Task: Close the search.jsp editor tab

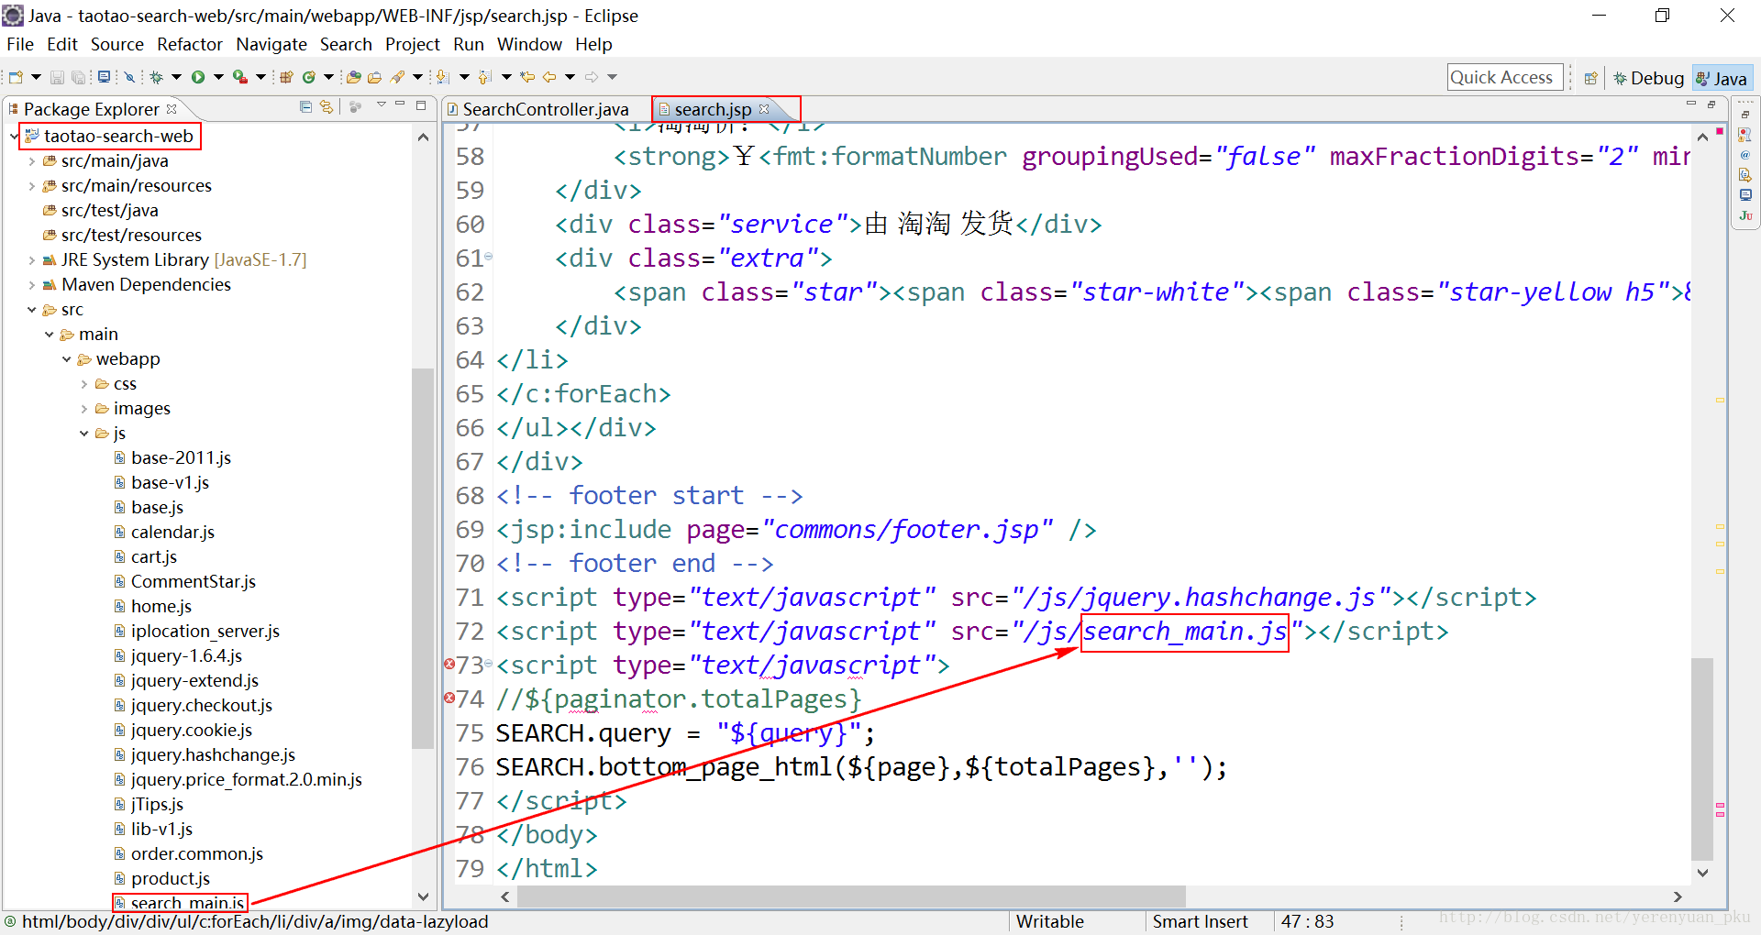Action: pyautogui.click(x=764, y=108)
